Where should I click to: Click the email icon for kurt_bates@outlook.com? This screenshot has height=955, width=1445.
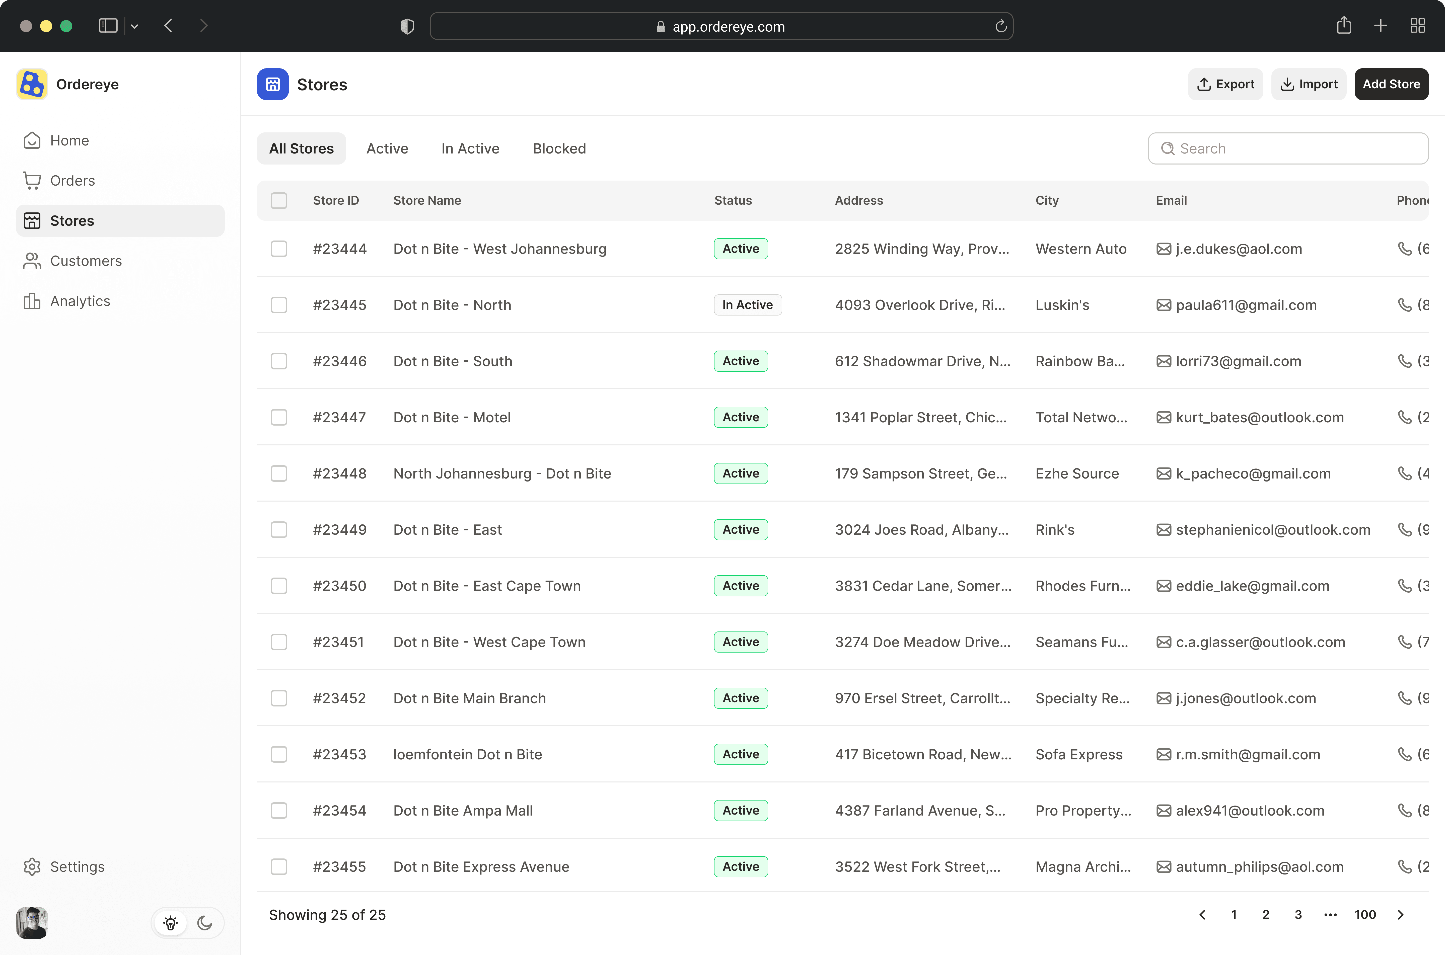(x=1164, y=417)
